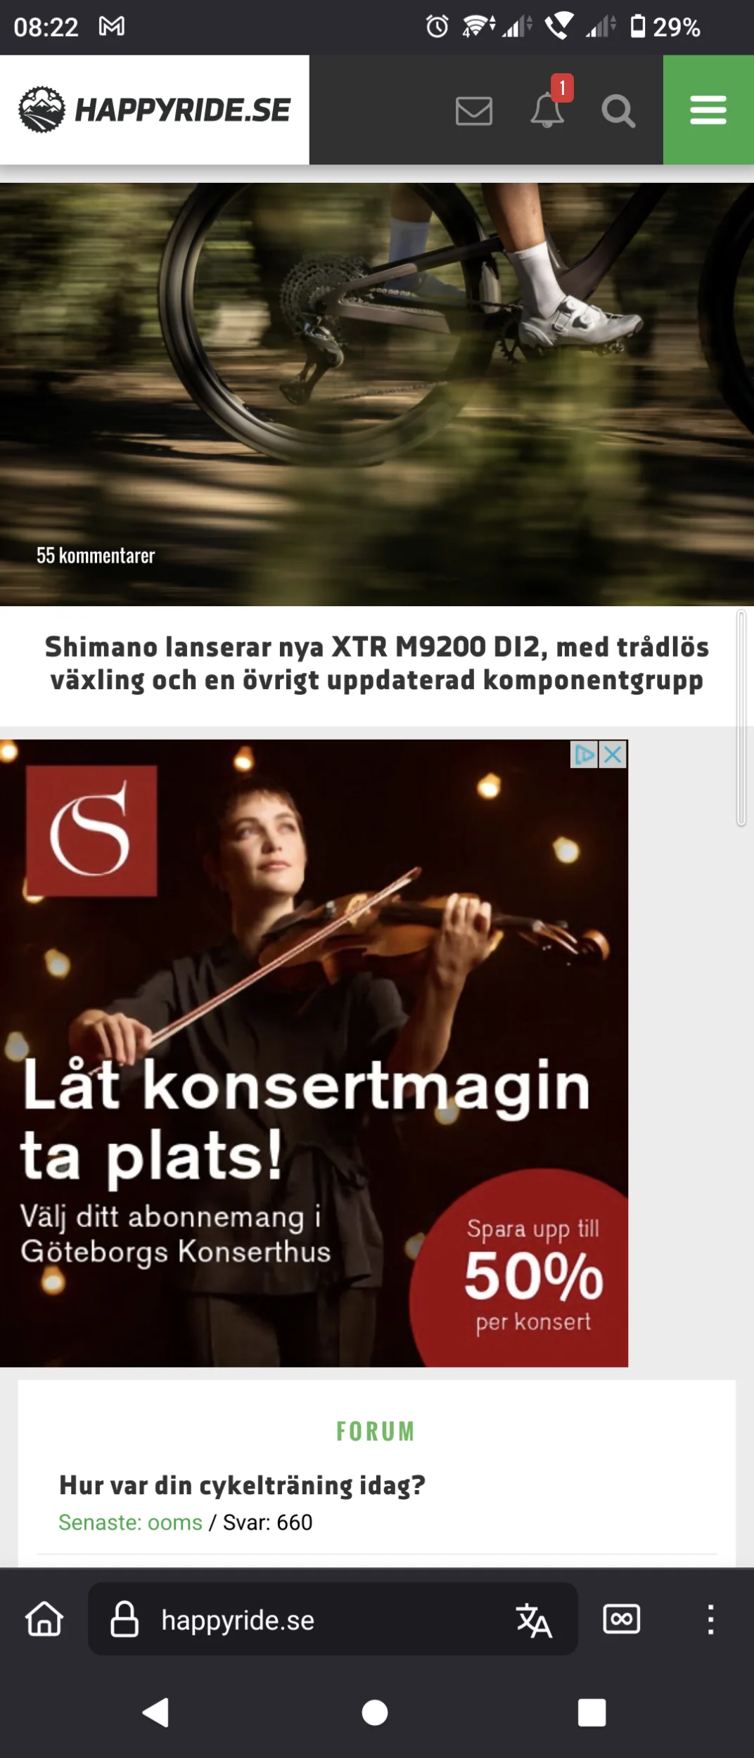This screenshot has width=754, height=1758.
Task: Open forum thread Hur var din cykelträning idag?
Action: [x=242, y=1484]
